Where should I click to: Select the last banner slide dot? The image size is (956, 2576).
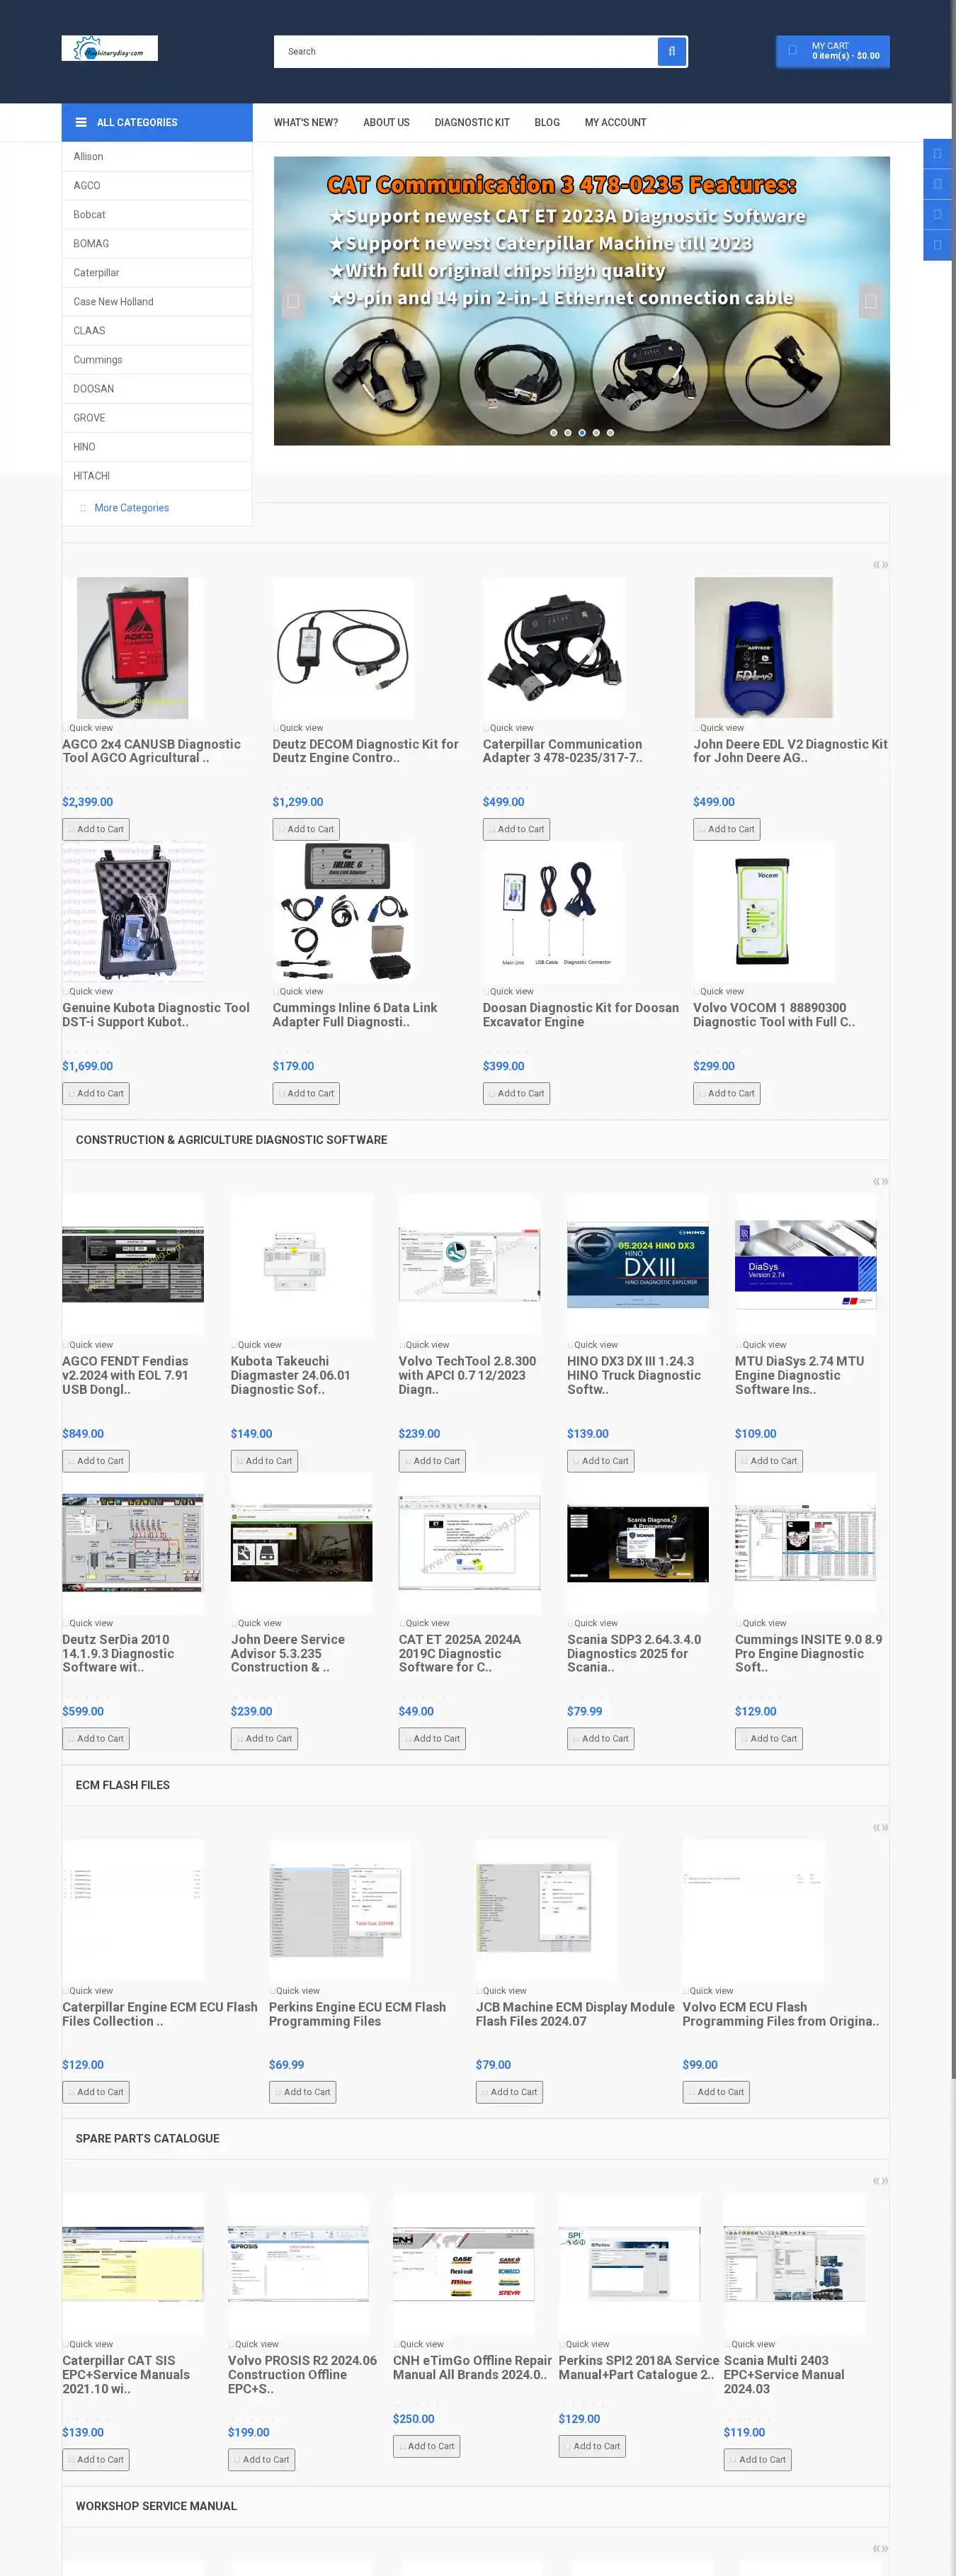(610, 433)
